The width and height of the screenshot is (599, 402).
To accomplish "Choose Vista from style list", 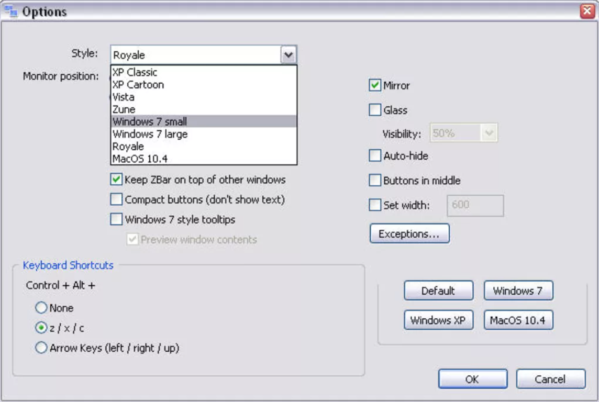I will click(204, 97).
